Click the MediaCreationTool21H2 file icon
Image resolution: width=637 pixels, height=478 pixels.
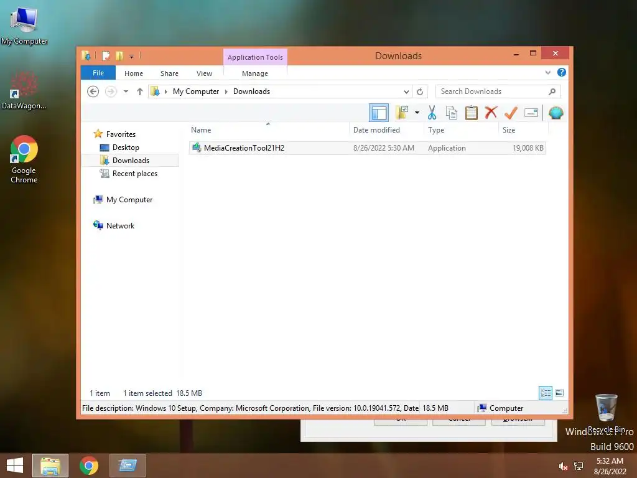[x=197, y=148]
